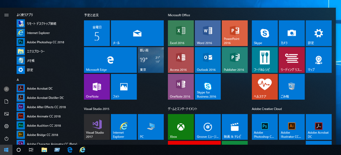Launch the Adobe Illustrator CC tile
Image resolution: width=341 pixels, height=155 pixels.
click(292, 127)
